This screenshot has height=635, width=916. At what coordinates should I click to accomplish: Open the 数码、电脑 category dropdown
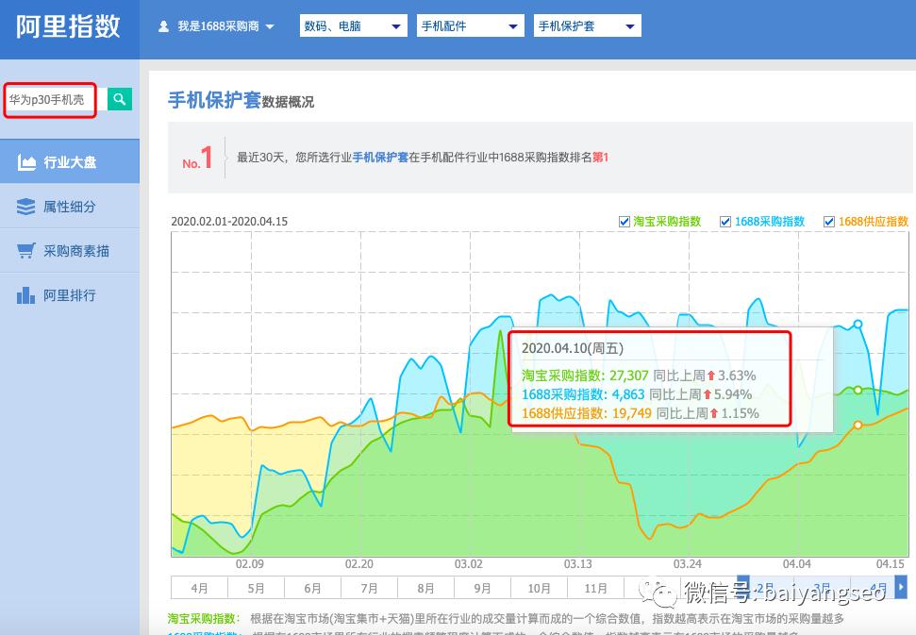click(352, 25)
